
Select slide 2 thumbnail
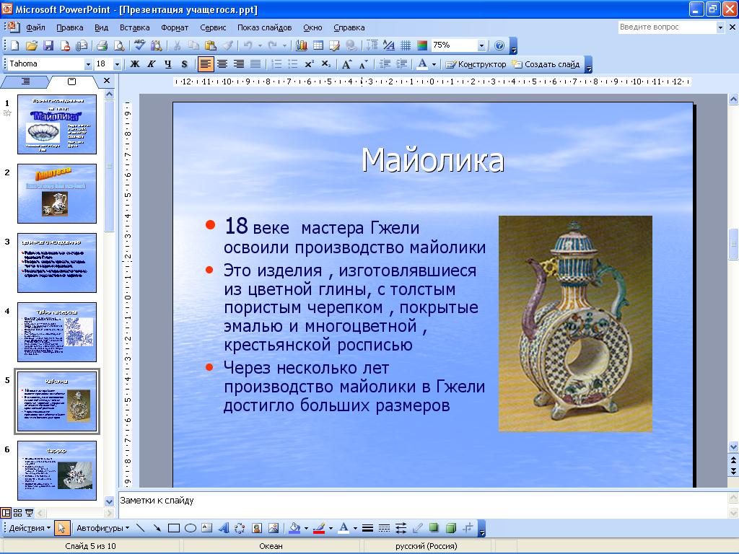pyautogui.click(x=57, y=193)
